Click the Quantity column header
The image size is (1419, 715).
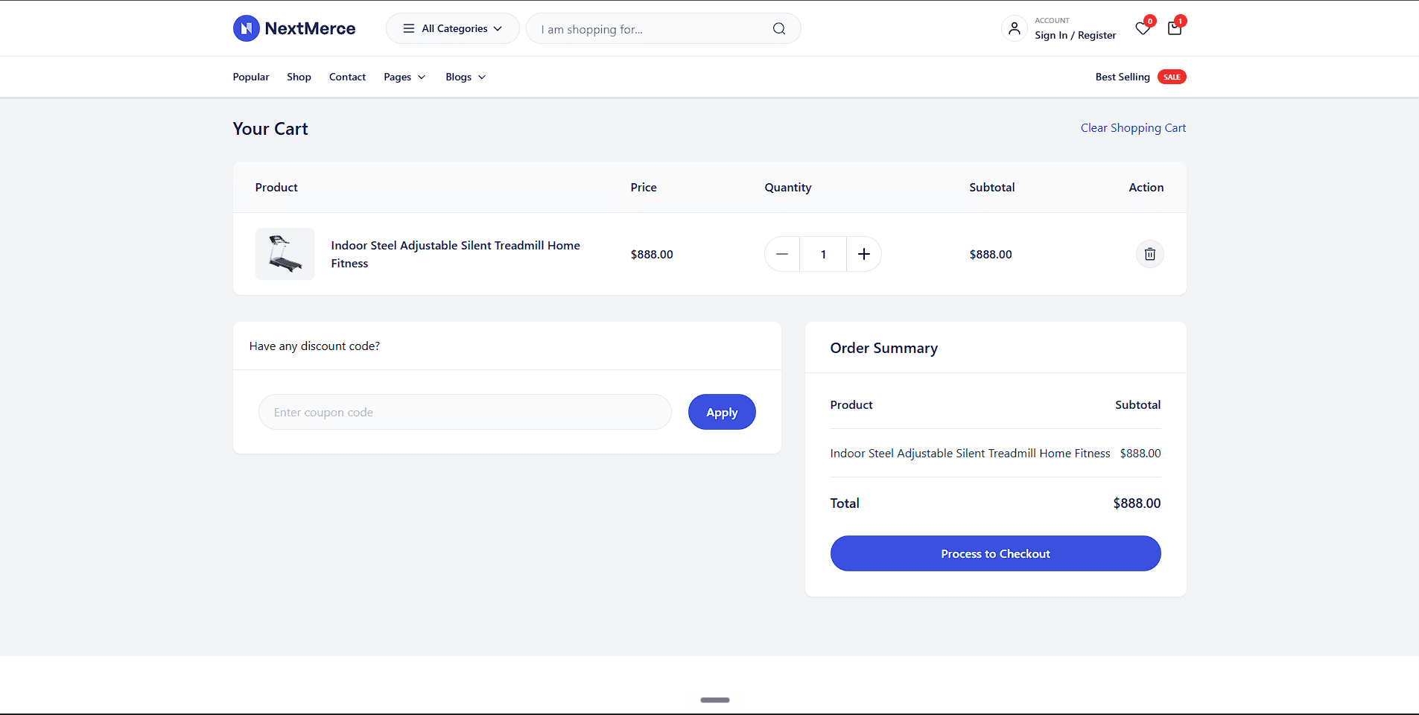pyautogui.click(x=788, y=188)
